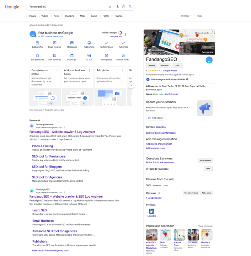Open menu on Add photo card
The height and width of the screenshot is (256, 251).
(122, 70)
